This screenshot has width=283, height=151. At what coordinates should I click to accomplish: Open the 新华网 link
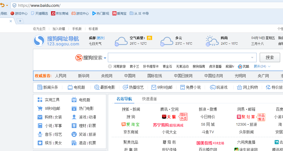tap(84, 76)
